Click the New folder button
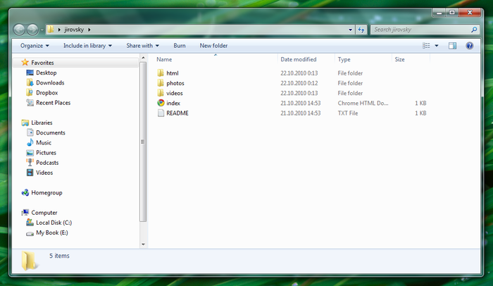Viewport: 493px width, 286px height. [213, 46]
